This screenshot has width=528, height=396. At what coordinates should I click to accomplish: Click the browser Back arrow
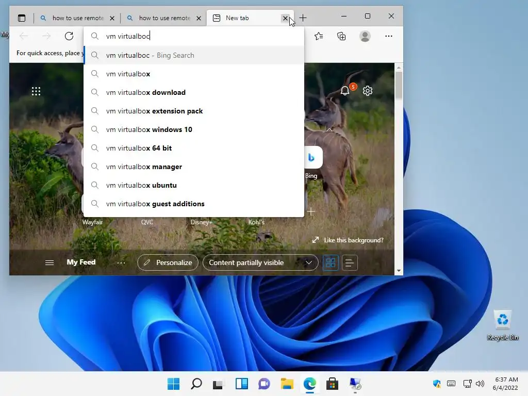click(24, 36)
